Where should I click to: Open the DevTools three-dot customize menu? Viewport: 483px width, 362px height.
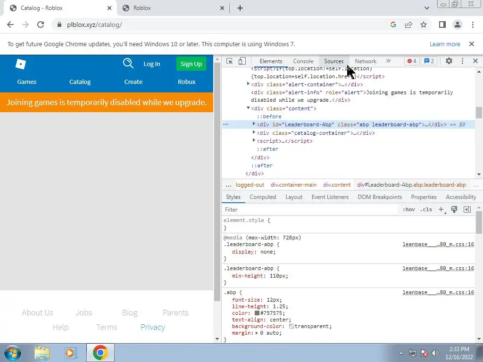pos(462,61)
